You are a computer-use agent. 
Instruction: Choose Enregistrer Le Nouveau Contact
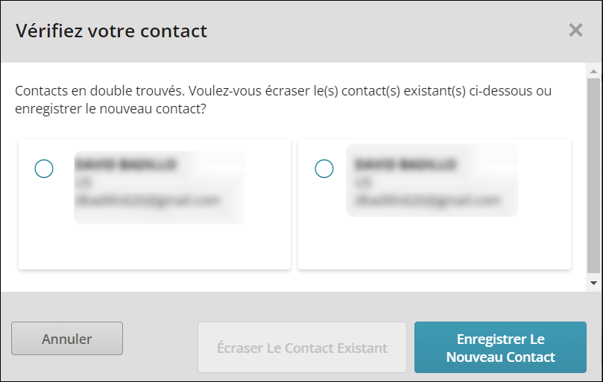coord(500,348)
